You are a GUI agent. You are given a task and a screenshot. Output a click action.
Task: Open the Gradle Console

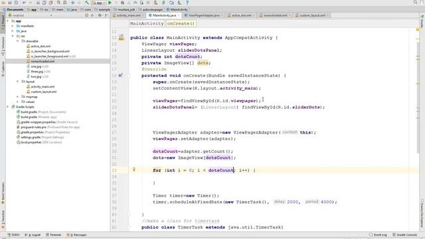tap(404, 235)
